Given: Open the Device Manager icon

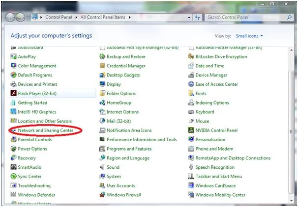Looking at the screenshot, I should [x=191, y=75].
